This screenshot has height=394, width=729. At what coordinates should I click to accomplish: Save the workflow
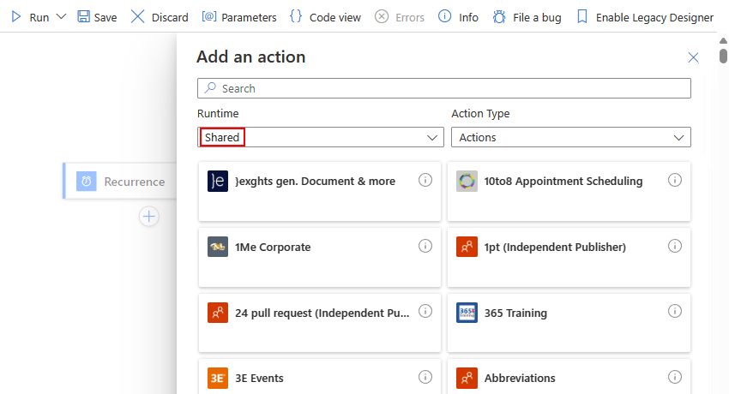[97, 17]
